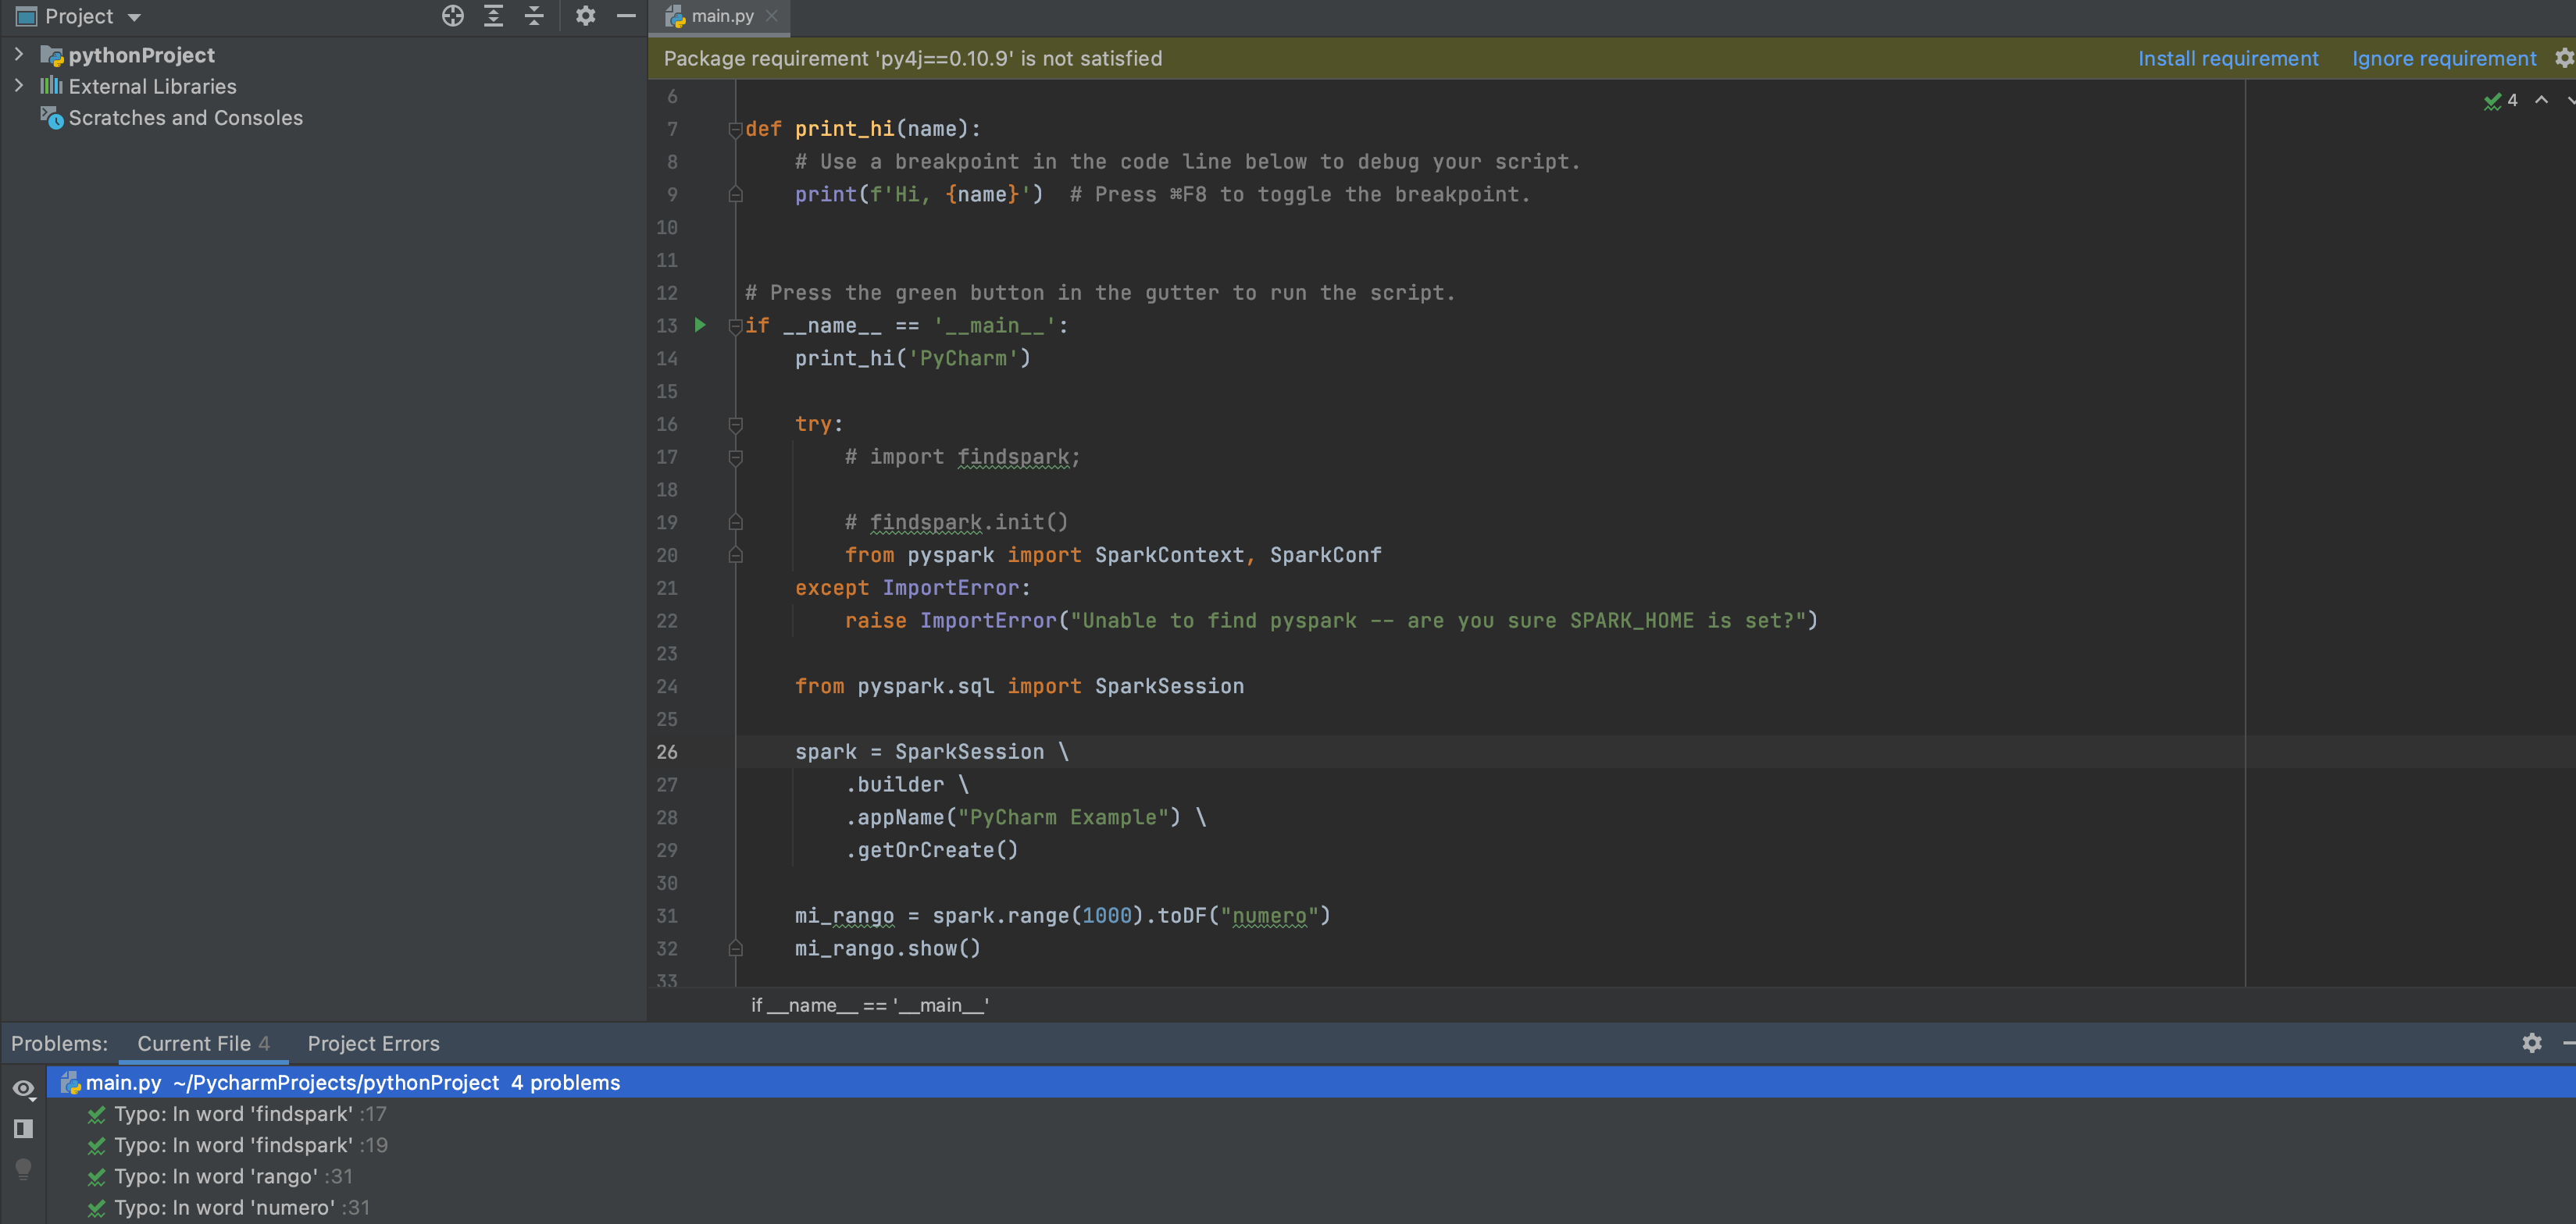Click print_hi('PyCharm') call on line 14
This screenshot has width=2576, height=1224.
pyautogui.click(x=912, y=359)
